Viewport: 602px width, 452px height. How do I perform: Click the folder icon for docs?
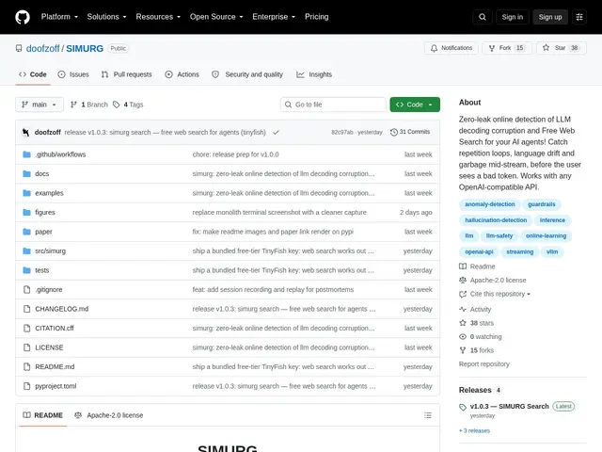(x=26, y=173)
